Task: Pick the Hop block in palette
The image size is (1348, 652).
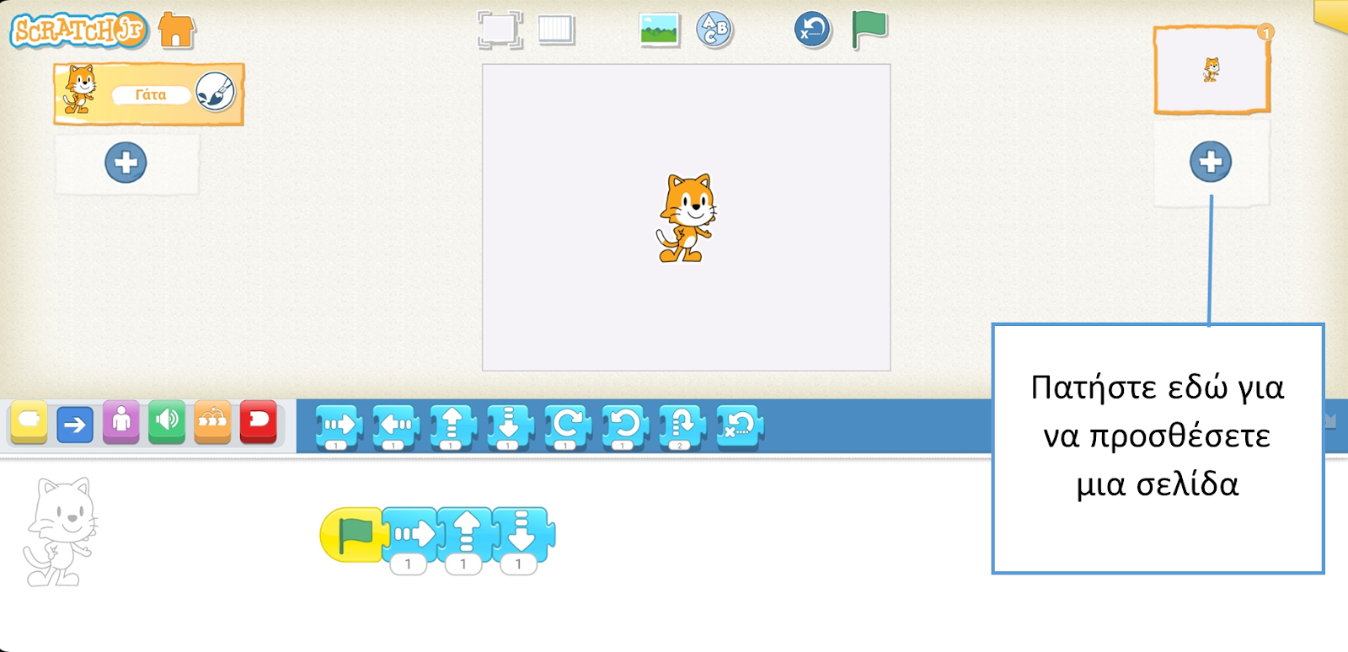Action: [x=682, y=427]
